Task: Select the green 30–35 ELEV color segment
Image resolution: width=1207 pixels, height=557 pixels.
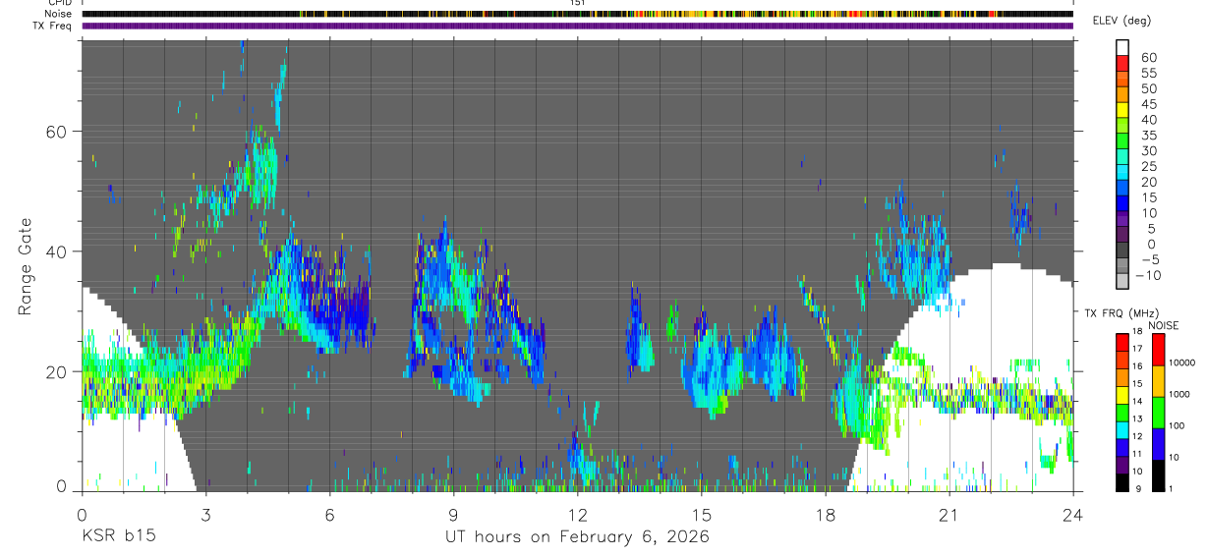Action: [1122, 141]
